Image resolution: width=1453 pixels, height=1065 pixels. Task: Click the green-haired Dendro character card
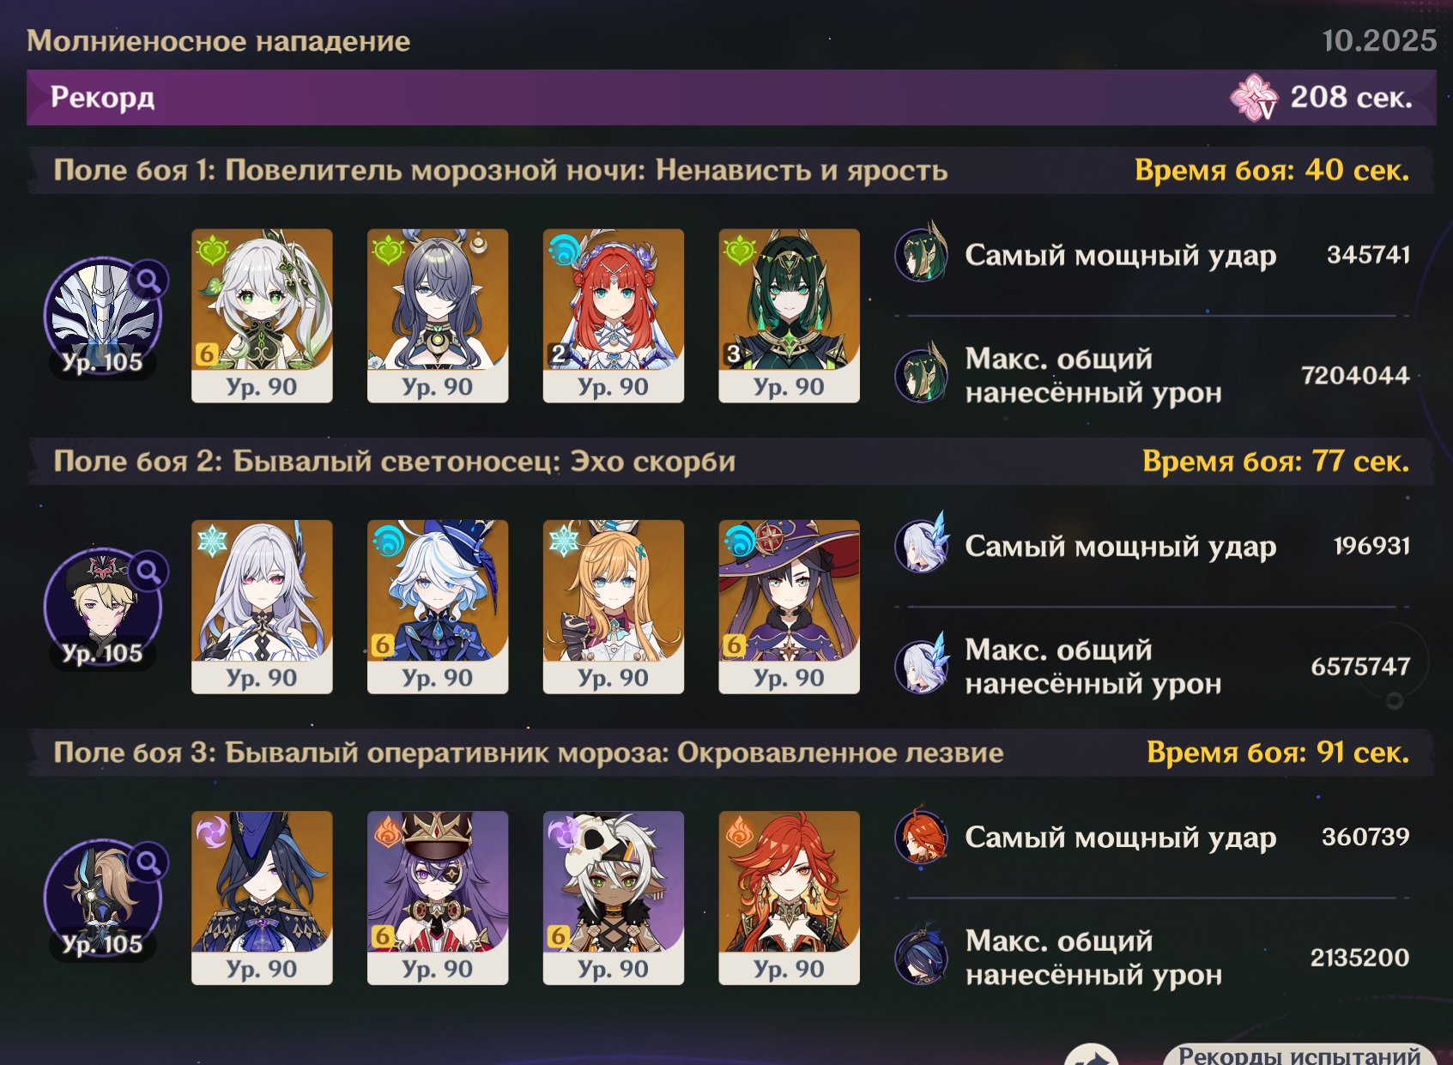tap(789, 316)
